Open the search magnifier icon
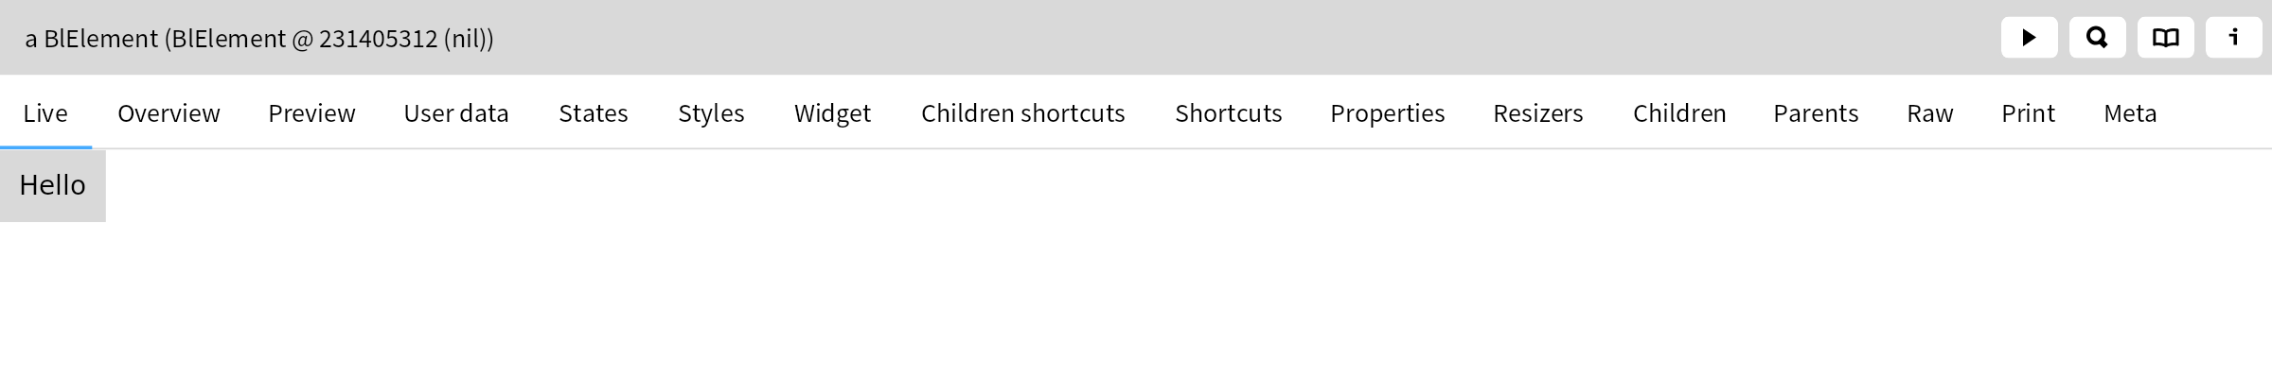The height and width of the screenshot is (378, 2272). pos(2097,38)
